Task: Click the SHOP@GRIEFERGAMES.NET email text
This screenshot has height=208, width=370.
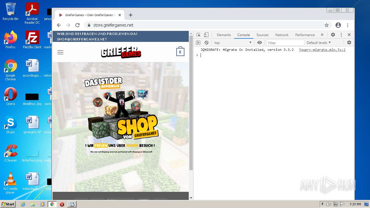Action: (x=82, y=39)
